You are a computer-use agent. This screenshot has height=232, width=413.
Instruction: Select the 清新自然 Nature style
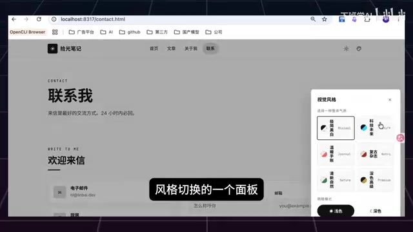coord(336,180)
